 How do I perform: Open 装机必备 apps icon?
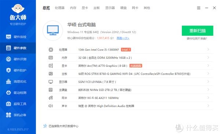click(8, 115)
